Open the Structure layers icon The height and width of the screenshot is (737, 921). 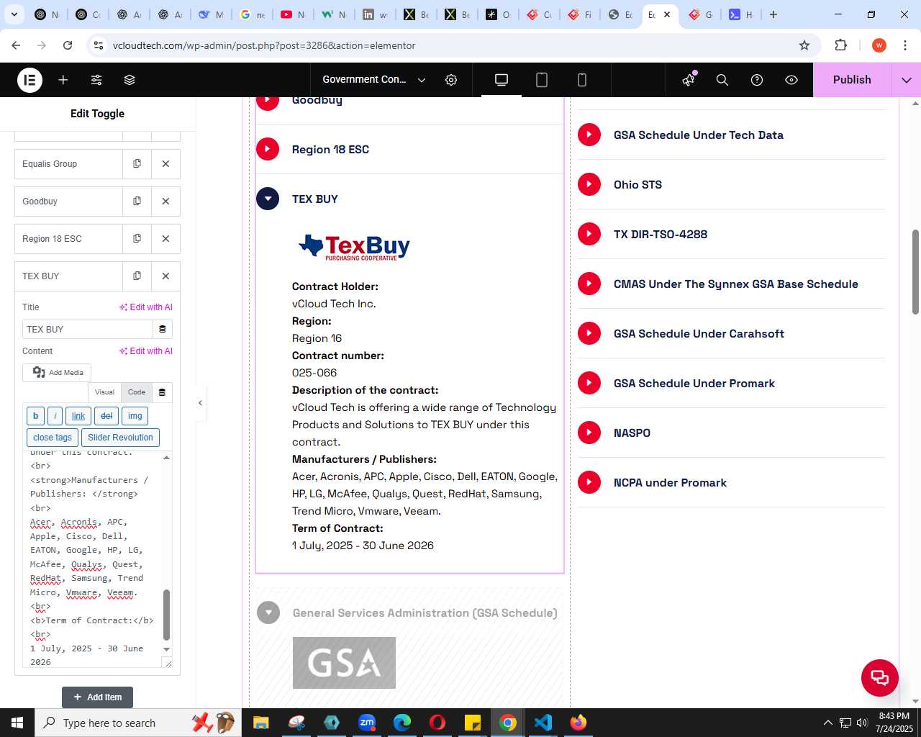(x=130, y=80)
